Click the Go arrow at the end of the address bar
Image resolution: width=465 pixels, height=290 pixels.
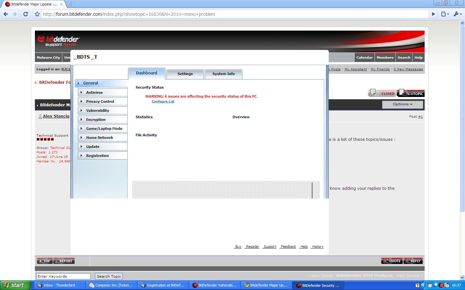[x=434, y=14]
